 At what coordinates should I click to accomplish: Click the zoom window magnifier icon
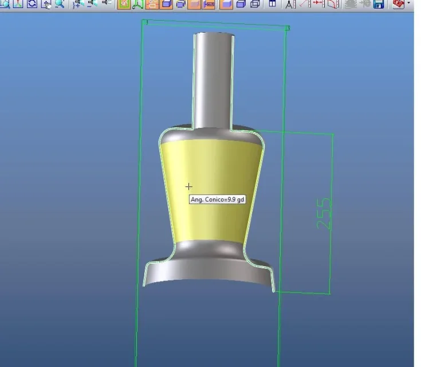point(5,4)
